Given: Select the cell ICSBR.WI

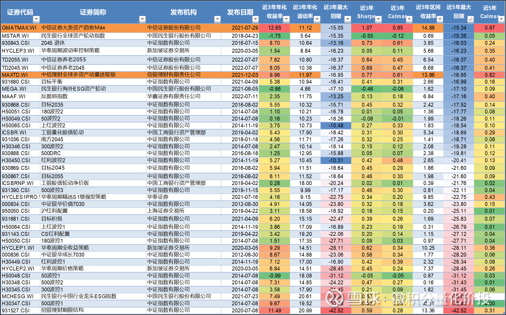Looking at the screenshot, I should (x=20, y=133).
